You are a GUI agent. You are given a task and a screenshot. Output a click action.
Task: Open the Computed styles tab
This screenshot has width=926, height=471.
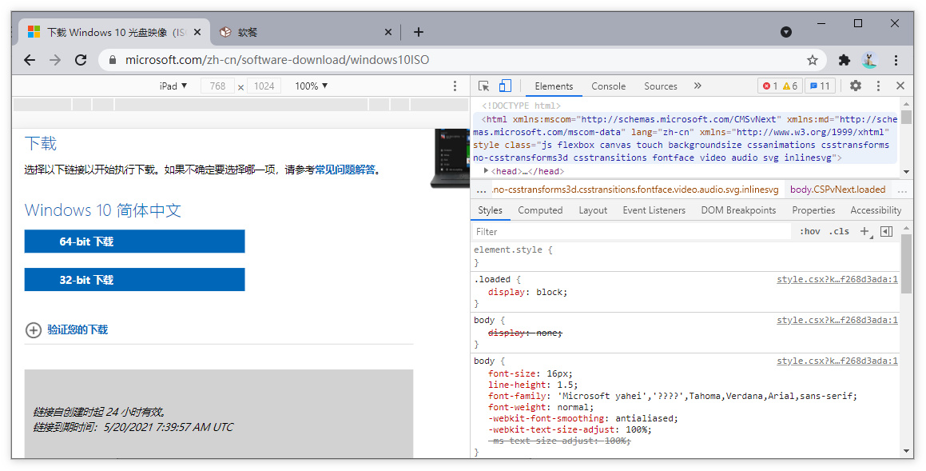pos(540,210)
